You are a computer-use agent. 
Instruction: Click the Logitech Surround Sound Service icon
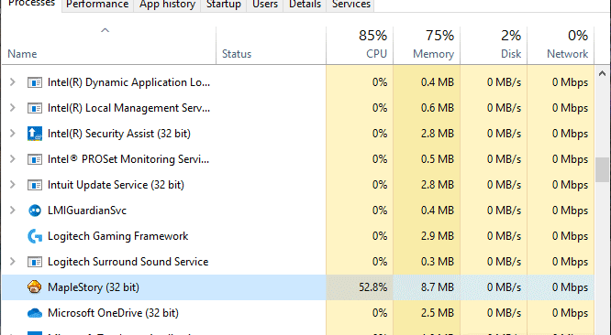click(34, 262)
